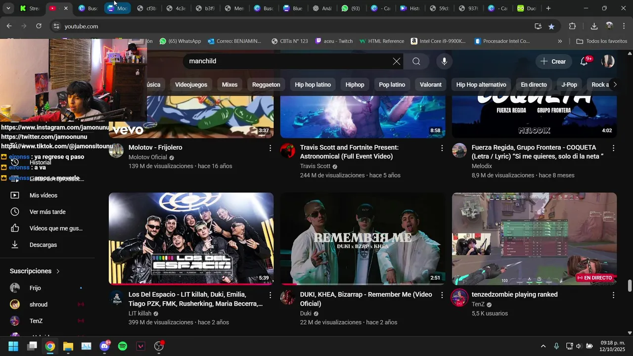The image size is (633, 356).
Task: Open options menu for Los Del Espacio video
Action: coord(270,295)
